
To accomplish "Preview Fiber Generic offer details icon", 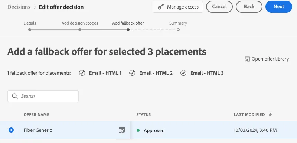I will click(122, 130).
